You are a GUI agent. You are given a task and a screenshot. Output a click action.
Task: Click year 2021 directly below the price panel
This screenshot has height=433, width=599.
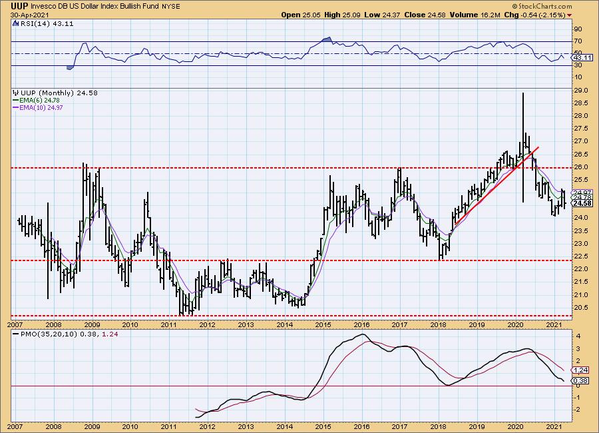(554, 325)
